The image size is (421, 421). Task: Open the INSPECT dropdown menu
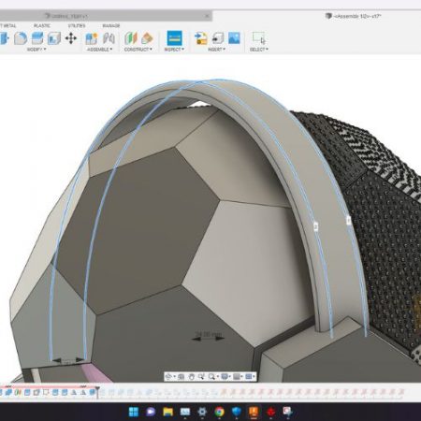(x=174, y=50)
